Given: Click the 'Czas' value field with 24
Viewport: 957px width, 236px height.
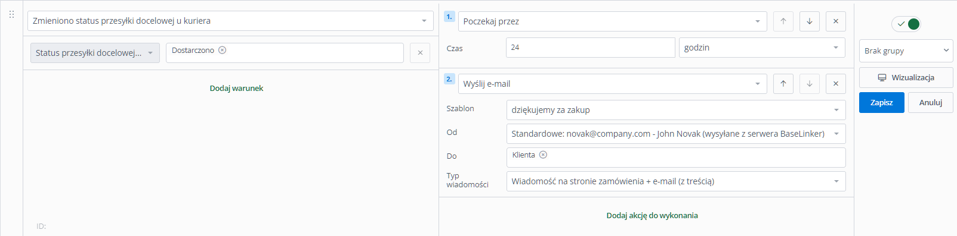Looking at the screenshot, I should pyautogui.click(x=591, y=48).
